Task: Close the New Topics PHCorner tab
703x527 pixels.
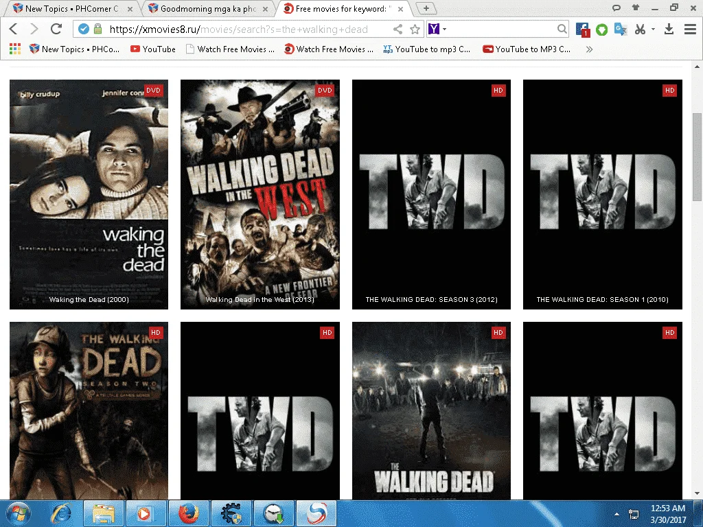Action: coord(130,9)
